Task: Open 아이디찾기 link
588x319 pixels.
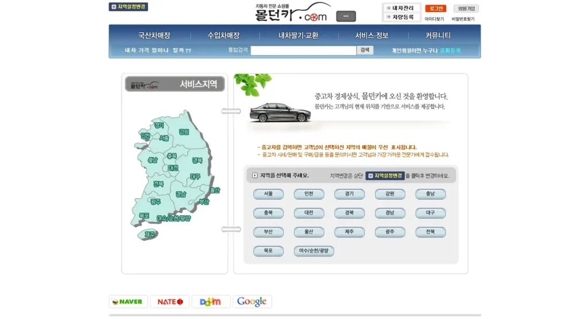Action: [x=434, y=19]
